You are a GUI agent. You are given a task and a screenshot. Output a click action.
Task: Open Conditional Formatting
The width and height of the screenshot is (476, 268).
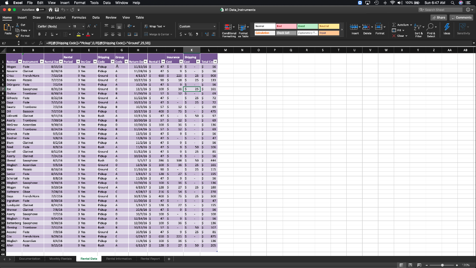pos(229,30)
